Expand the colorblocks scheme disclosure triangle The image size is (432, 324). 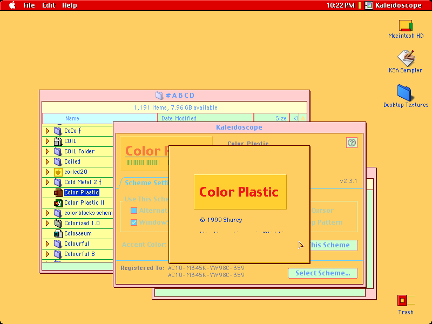(x=48, y=213)
